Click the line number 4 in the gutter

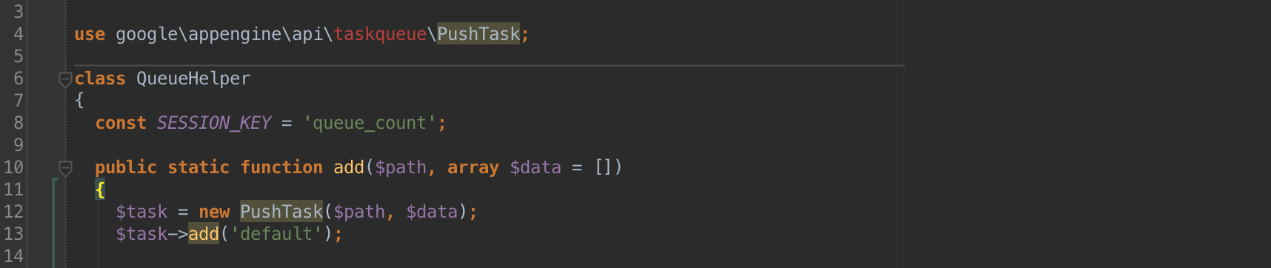[19, 34]
